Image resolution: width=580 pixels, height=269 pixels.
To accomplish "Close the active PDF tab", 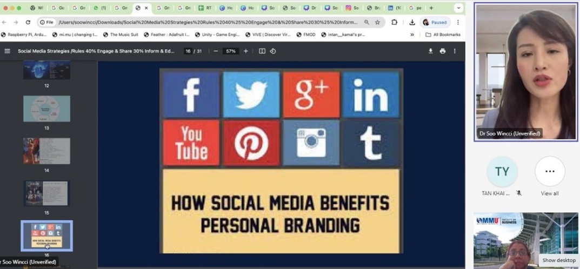I will pos(146,8).
